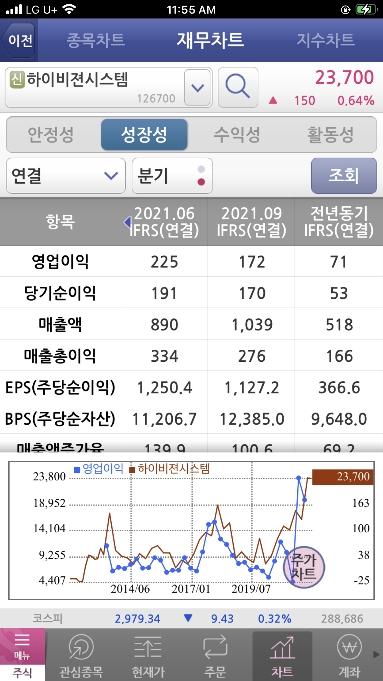Open the stock name dropdown arrow
The width and height of the screenshot is (383, 681).
click(198, 88)
